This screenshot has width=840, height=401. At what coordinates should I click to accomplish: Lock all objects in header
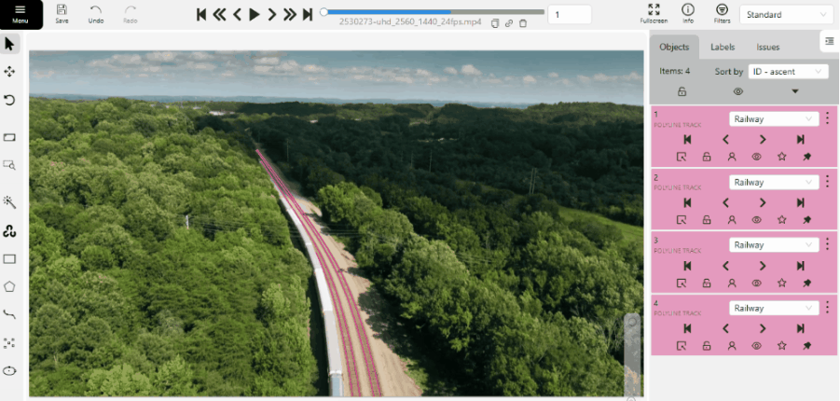[682, 91]
